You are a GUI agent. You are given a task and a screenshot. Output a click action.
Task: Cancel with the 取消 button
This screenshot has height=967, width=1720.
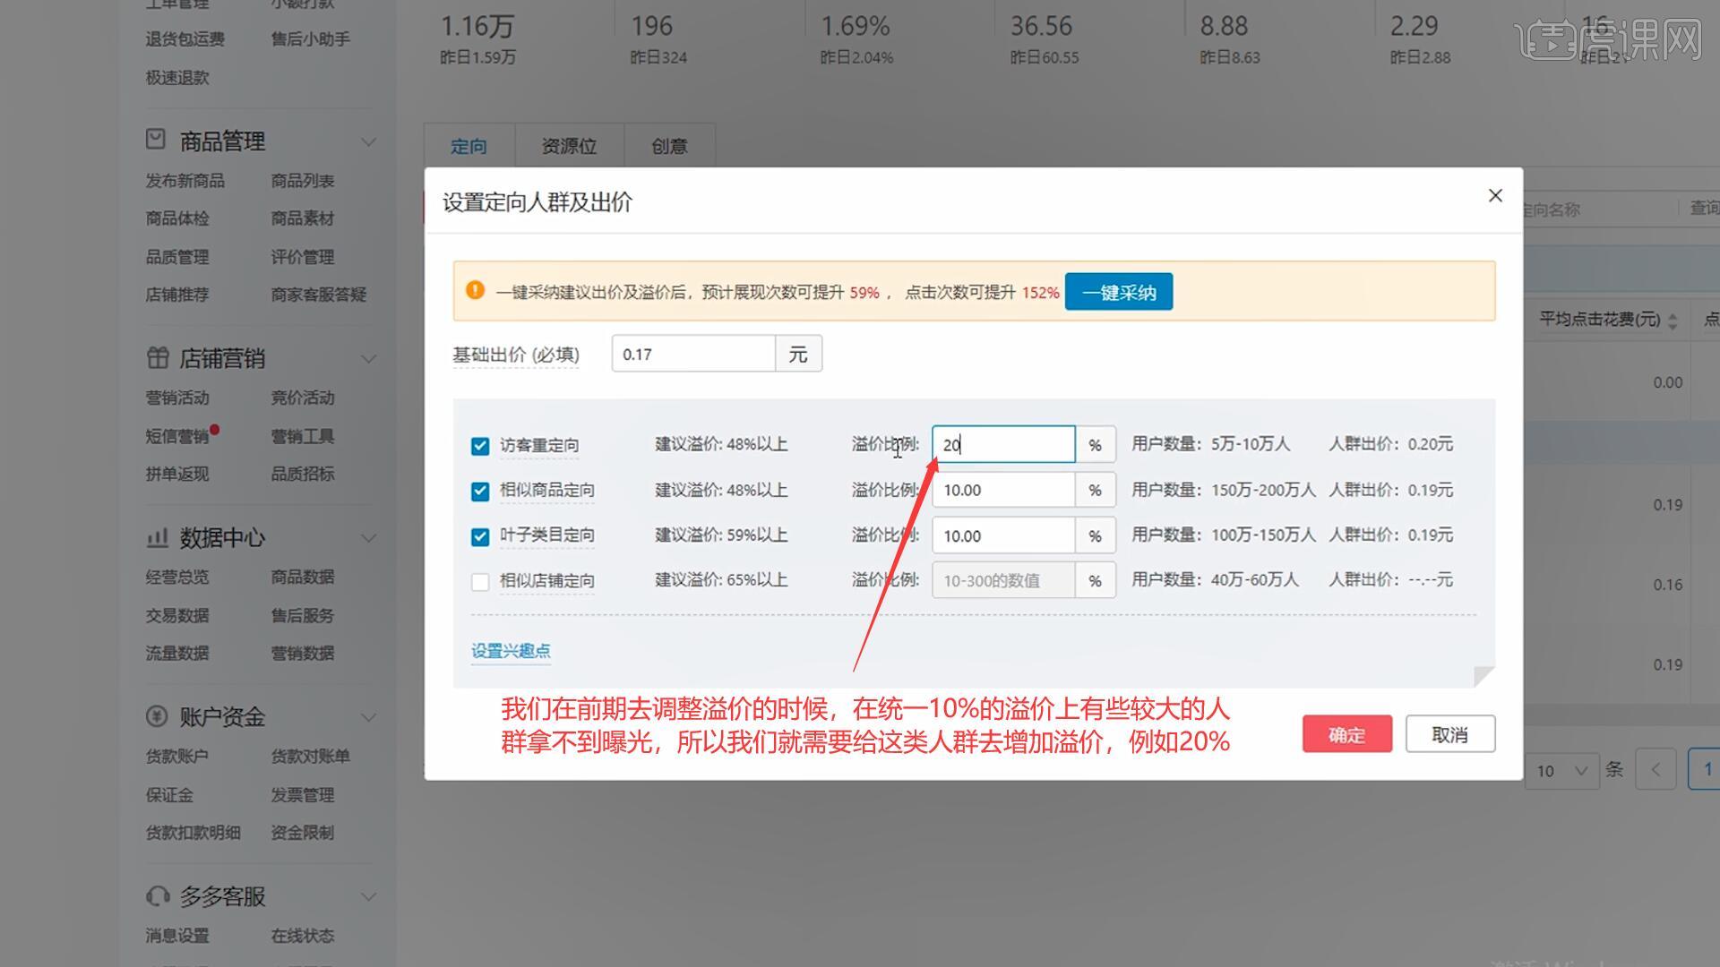pyautogui.click(x=1449, y=734)
